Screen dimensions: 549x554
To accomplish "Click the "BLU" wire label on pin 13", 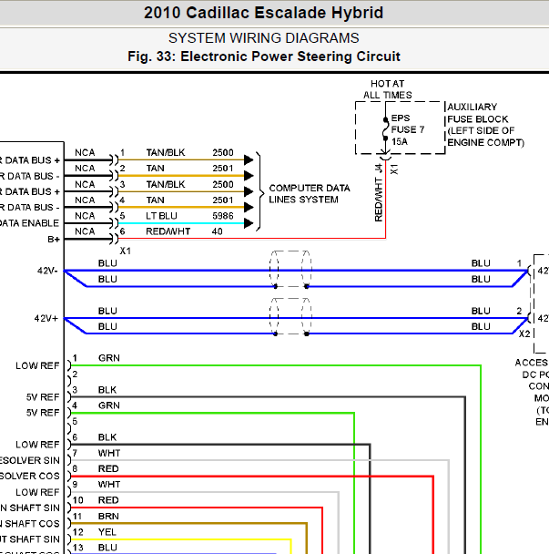I will [x=107, y=548].
